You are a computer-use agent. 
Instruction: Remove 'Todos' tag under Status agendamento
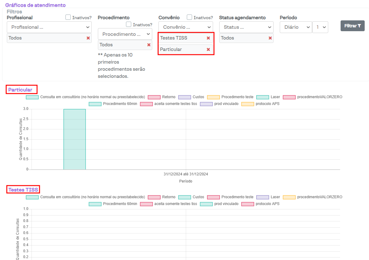[x=270, y=38]
